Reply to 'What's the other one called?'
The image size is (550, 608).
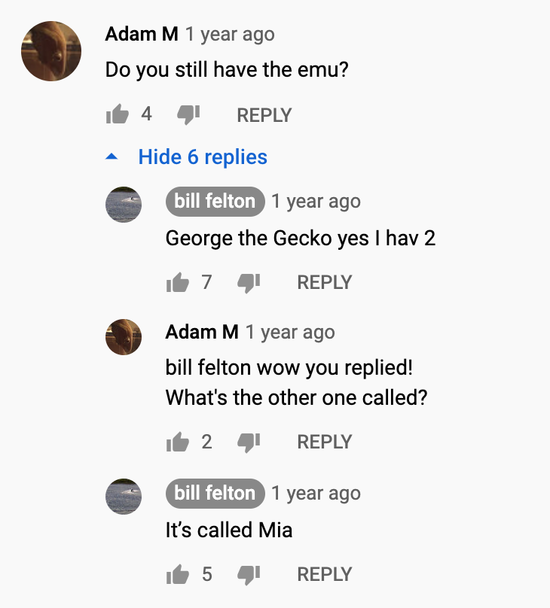[325, 442]
